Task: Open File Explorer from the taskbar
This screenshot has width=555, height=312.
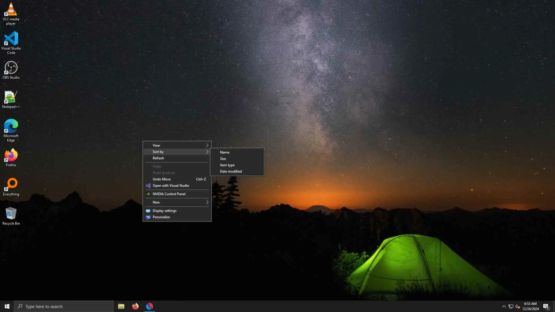Action: (121, 306)
